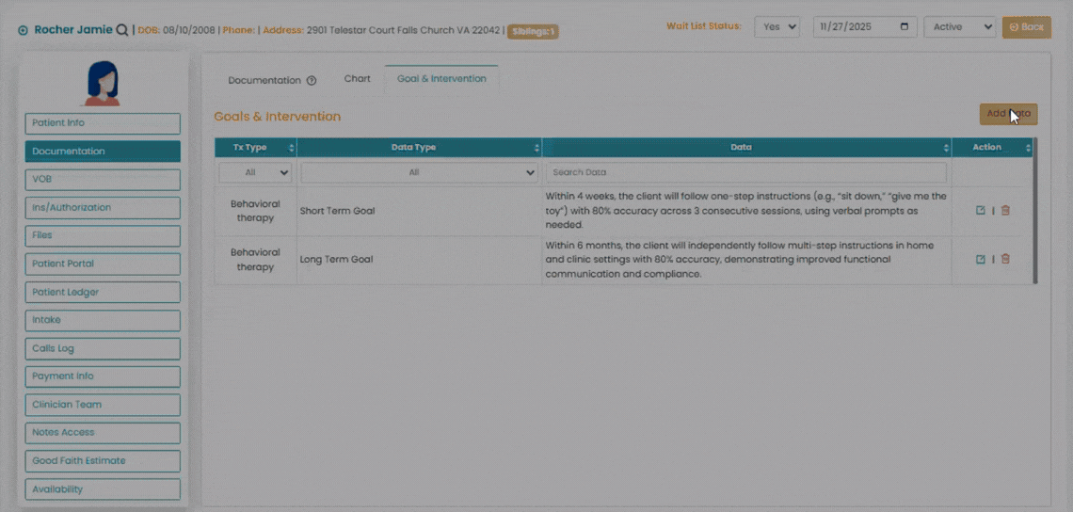This screenshot has height=512, width=1073.
Task: Edit the Long Term Goal row
Action: click(x=980, y=259)
